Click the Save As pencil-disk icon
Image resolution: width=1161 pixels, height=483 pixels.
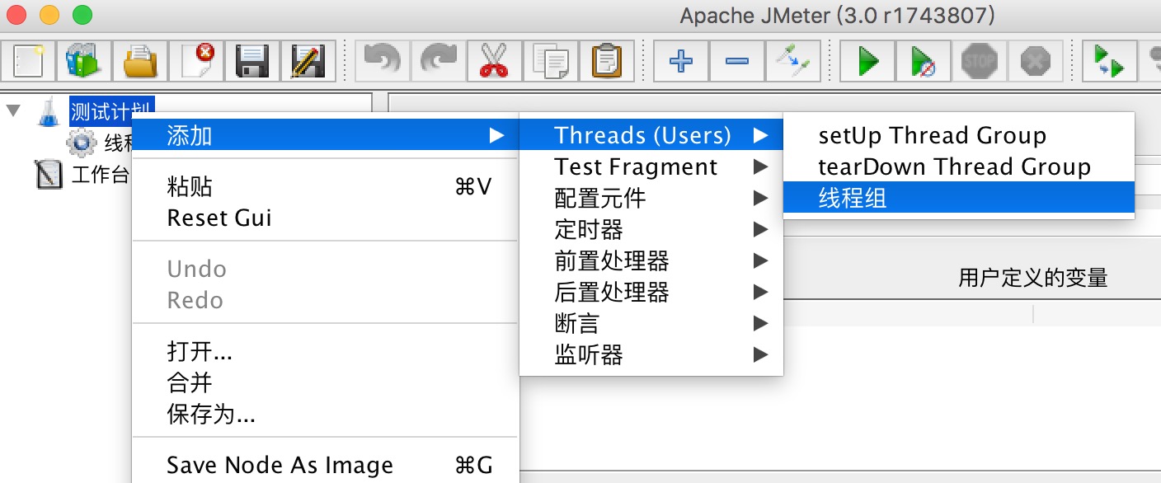[308, 61]
